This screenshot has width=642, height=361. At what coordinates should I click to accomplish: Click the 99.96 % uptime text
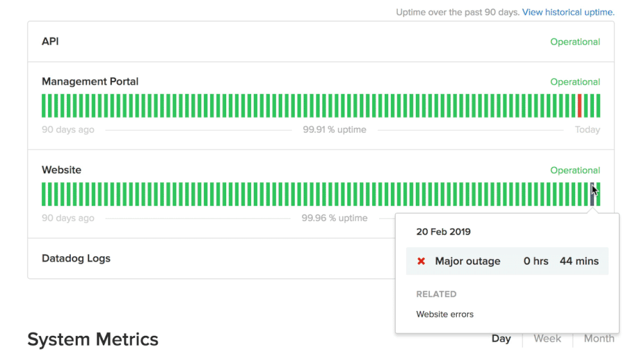pos(335,218)
